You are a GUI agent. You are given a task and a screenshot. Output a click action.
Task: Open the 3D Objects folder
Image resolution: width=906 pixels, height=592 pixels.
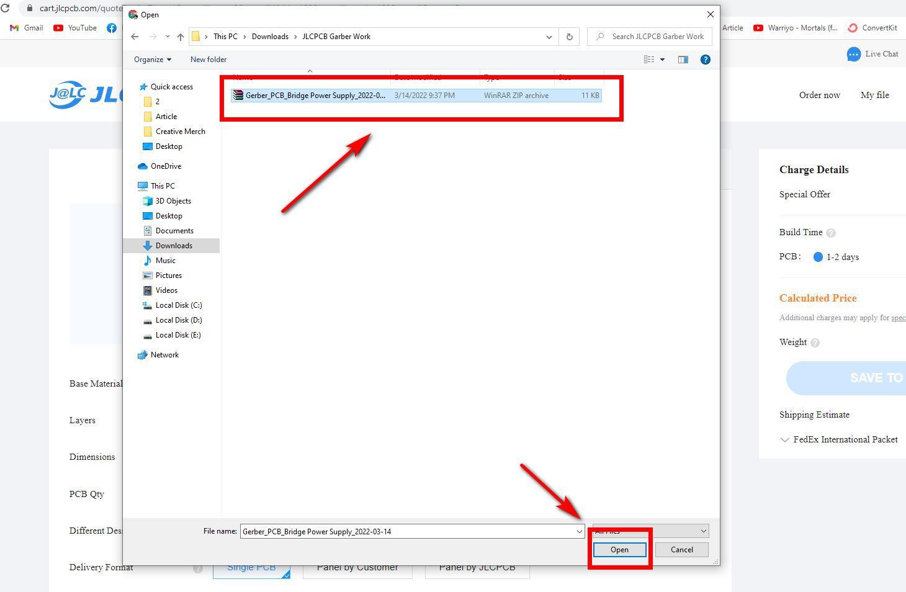click(x=167, y=201)
